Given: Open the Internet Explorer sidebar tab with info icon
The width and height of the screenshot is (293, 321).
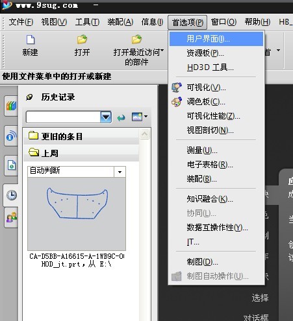Looking at the screenshot, I should click(11, 136).
